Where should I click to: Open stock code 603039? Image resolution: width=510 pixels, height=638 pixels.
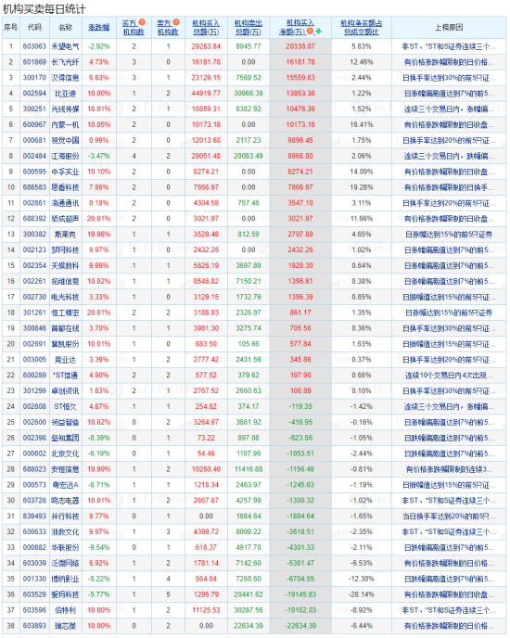[34, 563]
